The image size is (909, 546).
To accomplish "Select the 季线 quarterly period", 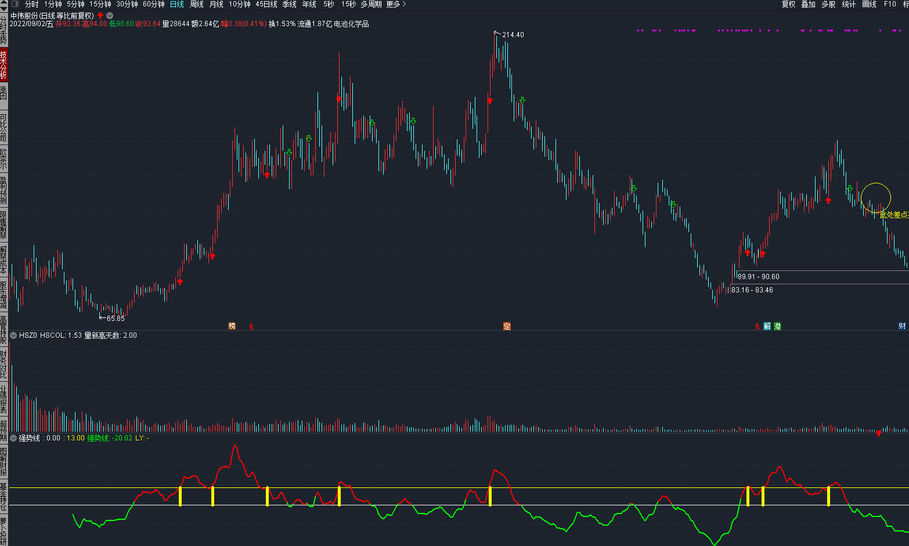I will tap(290, 4).
